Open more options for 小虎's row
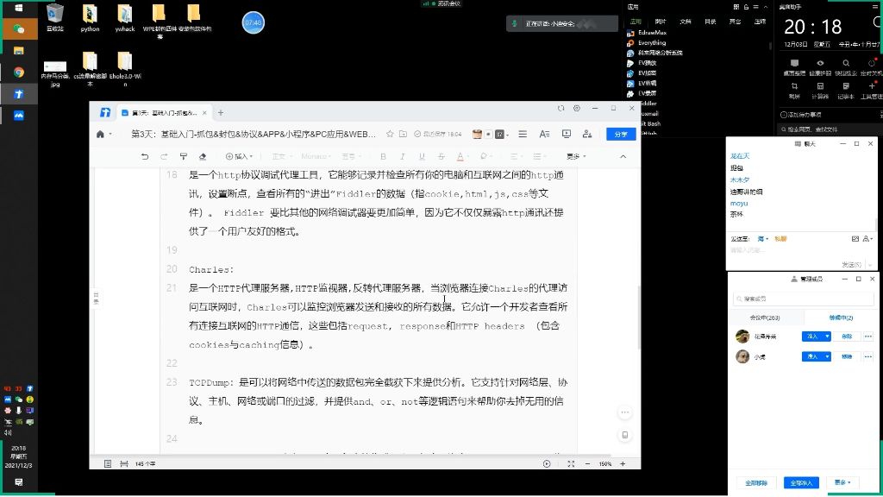 click(867, 356)
